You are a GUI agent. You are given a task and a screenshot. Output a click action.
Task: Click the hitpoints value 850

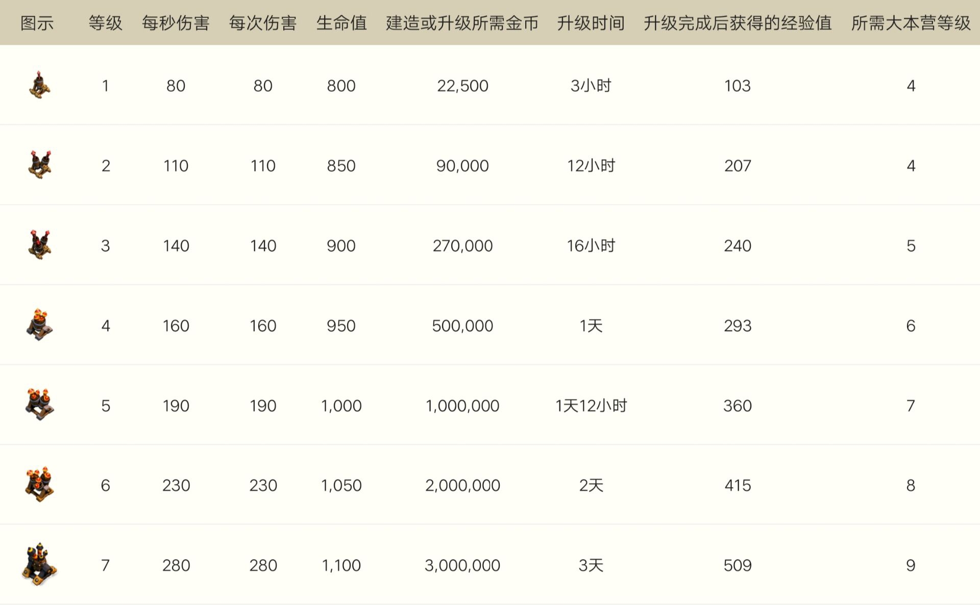pos(341,166)
